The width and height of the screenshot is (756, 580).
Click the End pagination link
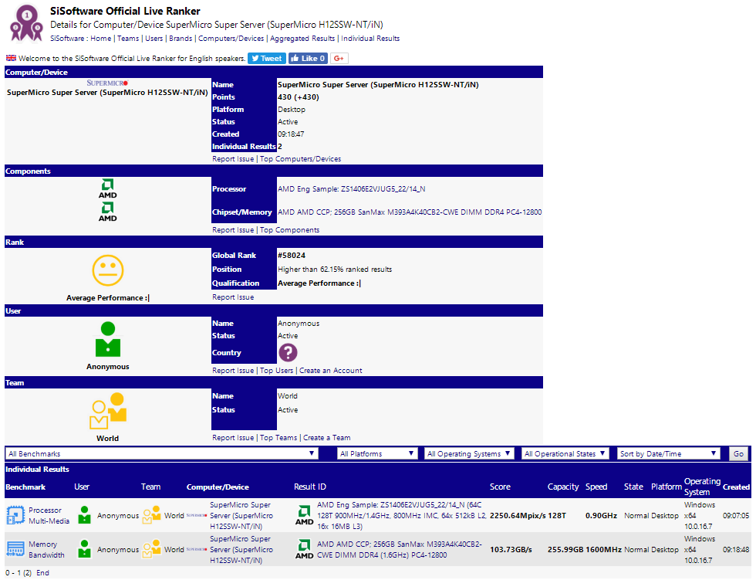[x=42, y=573]
